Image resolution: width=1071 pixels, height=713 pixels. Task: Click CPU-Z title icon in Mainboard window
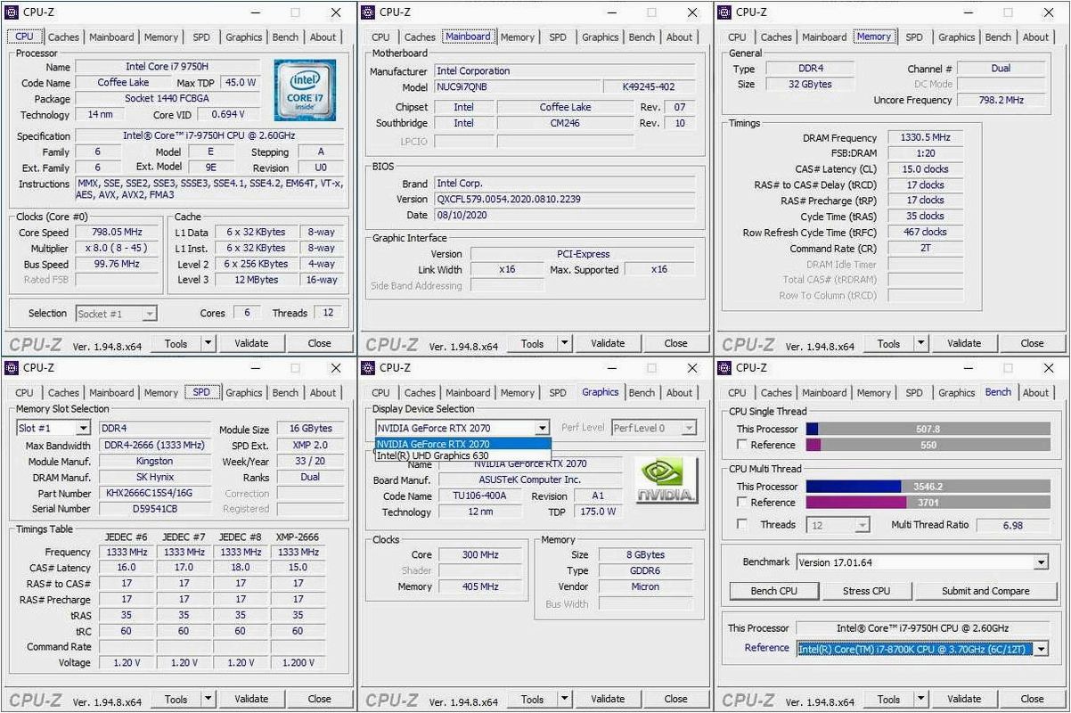pos(369,12)
